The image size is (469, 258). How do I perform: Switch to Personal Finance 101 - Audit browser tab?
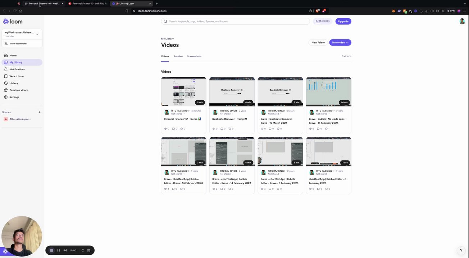pos(44,4)
